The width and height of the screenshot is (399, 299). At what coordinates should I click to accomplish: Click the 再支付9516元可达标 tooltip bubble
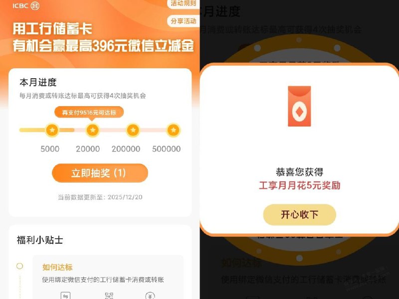pyautogui.click(x=89, y=113)
